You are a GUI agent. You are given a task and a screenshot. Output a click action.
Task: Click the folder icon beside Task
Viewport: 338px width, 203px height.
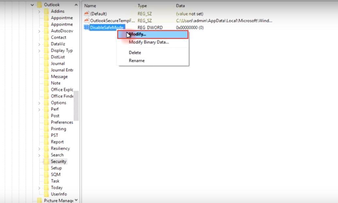point(46,181)
